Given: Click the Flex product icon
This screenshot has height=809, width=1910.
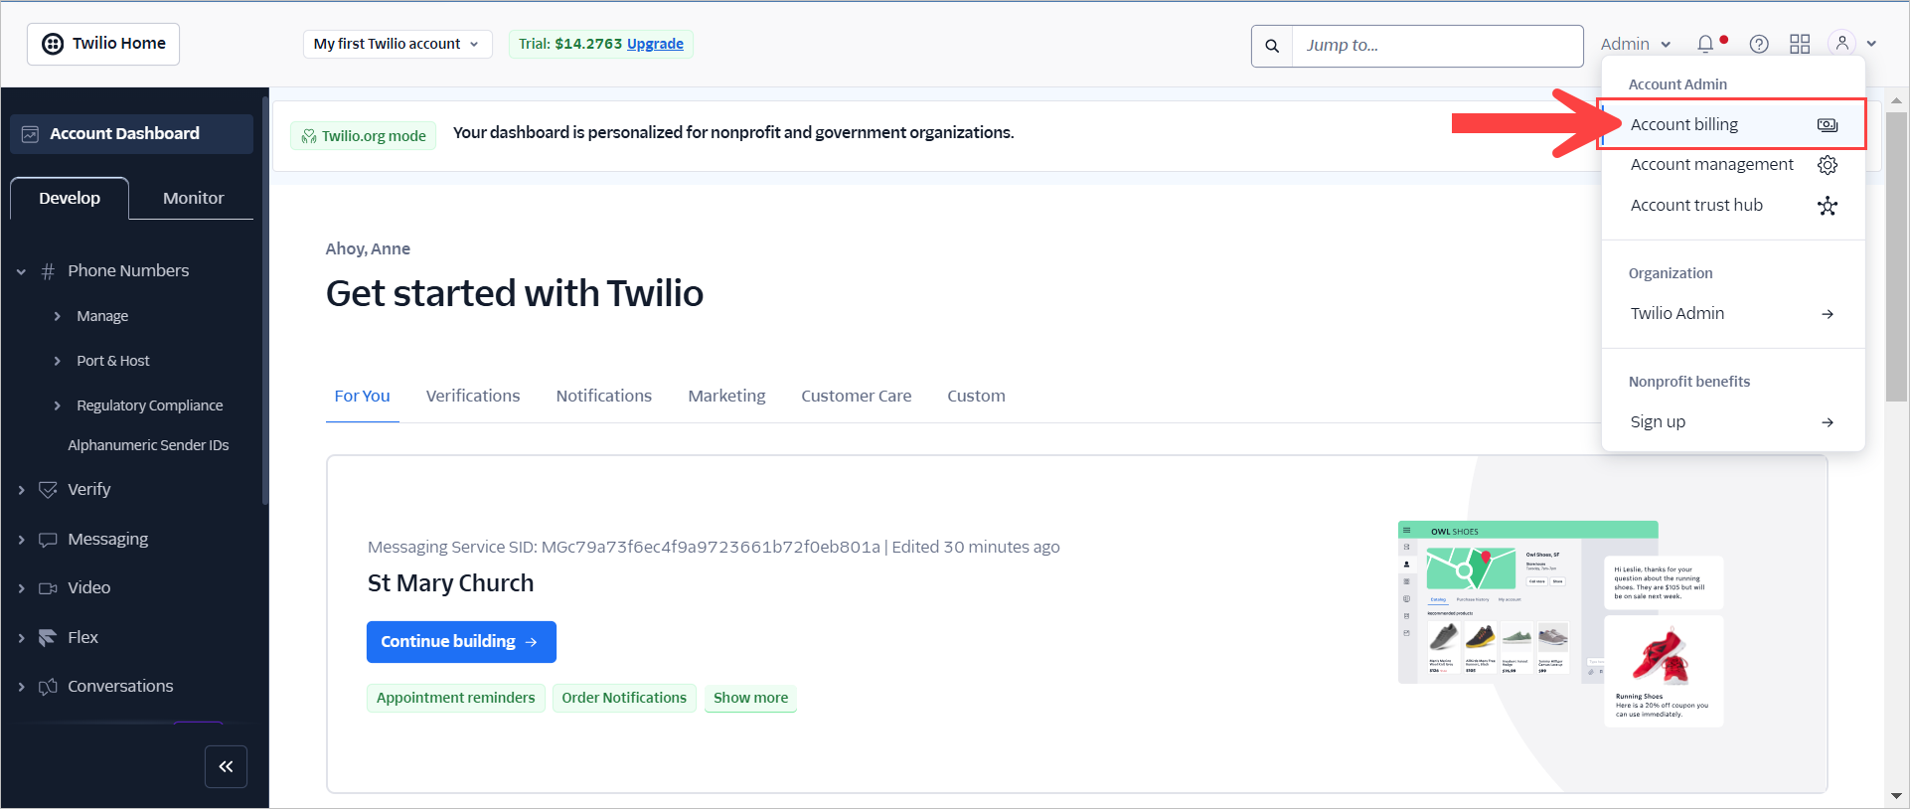Looking at the screenshot, I should click(x=48, y=638).
